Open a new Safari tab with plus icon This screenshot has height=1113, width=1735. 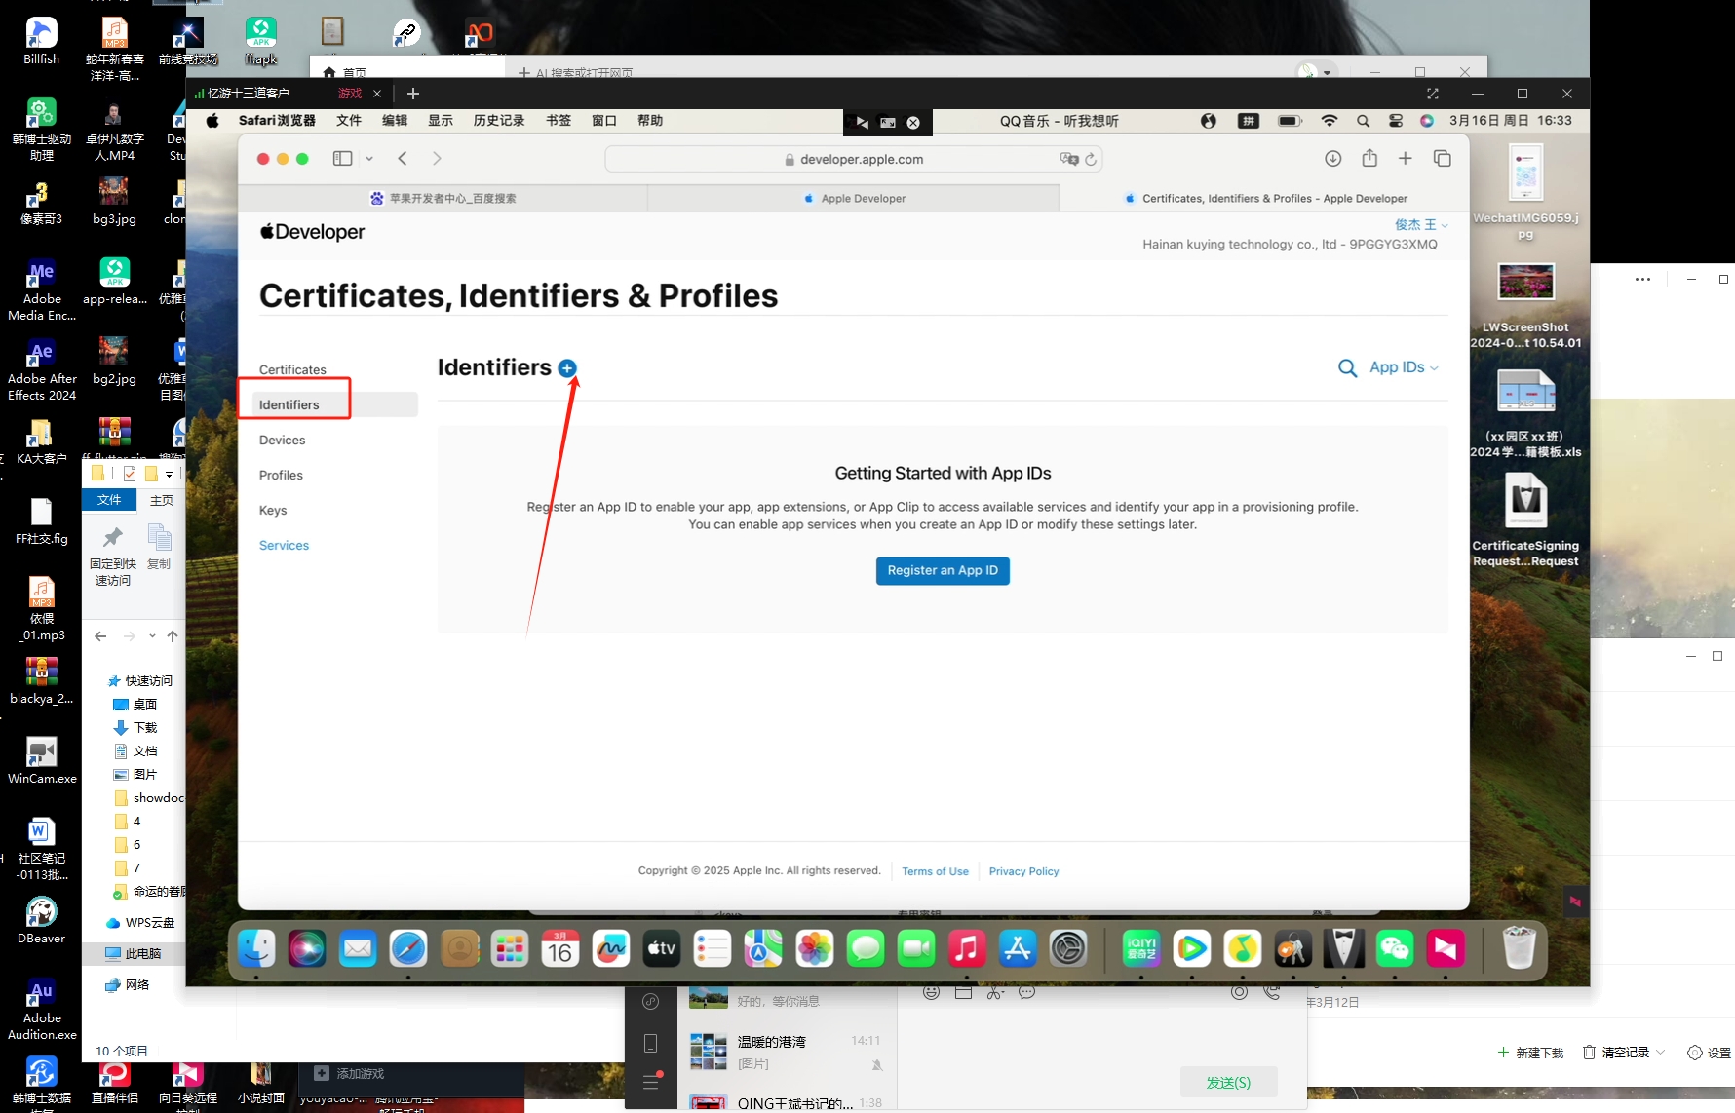1405,159
